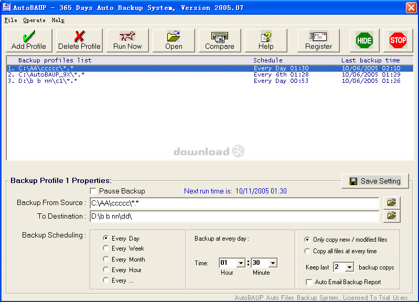The height and width of the screenshot is (302, 419).
Task: Open the File menu
Action: [x=10, y=20]
